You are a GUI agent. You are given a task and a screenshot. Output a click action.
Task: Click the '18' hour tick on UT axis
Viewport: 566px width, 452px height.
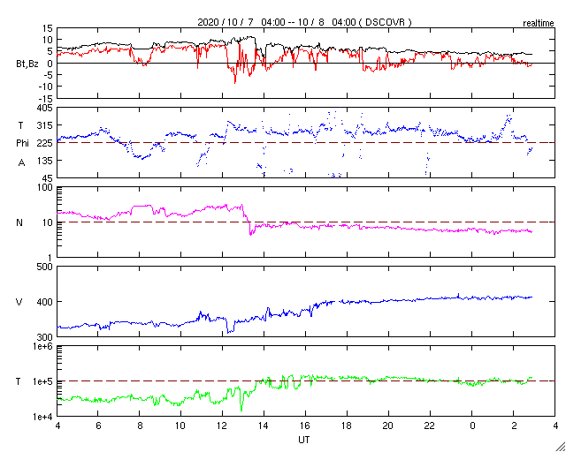pyautogui.click(x=347, y=426)
